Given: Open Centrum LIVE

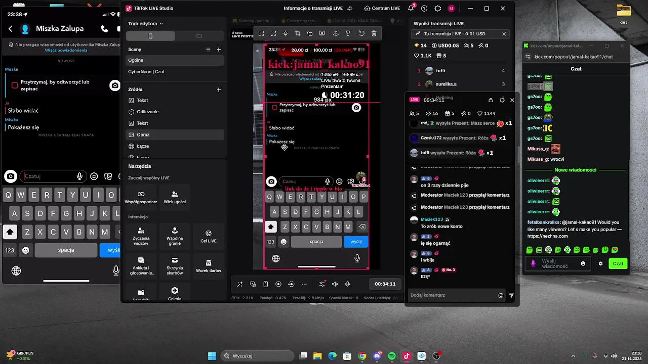Looking at the screenshot, I should (382, 9).
